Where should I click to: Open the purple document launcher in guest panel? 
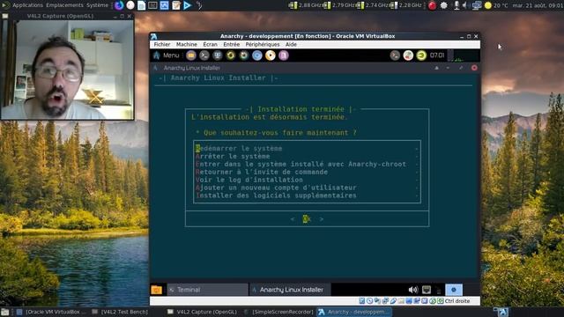[284, 55]
